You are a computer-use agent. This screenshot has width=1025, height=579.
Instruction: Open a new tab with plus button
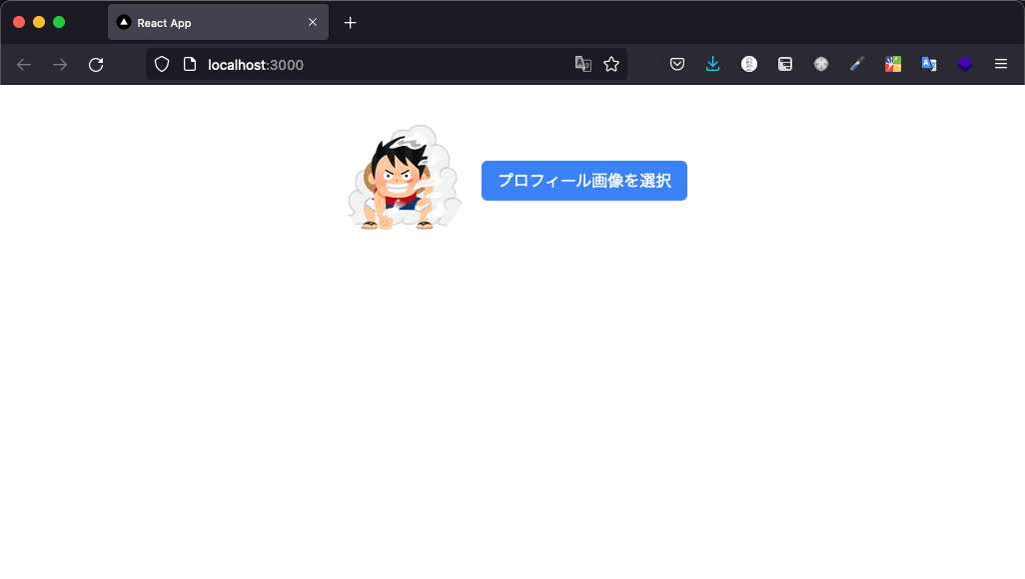click(x=351, y=23)
